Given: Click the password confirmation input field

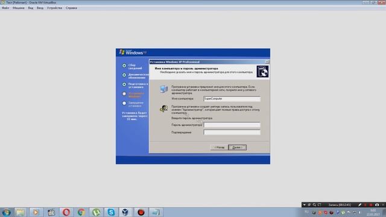Looking at the screenshot, I should (x=232, y=133).
